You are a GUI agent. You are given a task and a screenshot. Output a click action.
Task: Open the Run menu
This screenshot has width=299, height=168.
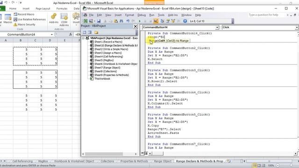tap(152, 15)
